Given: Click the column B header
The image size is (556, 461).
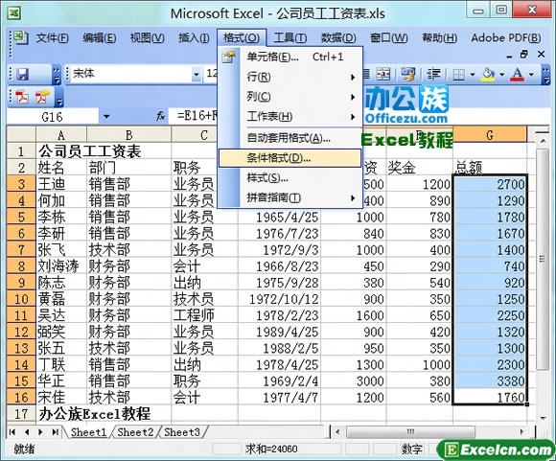Looking at the screenshot, I should (x=128, y=135).
